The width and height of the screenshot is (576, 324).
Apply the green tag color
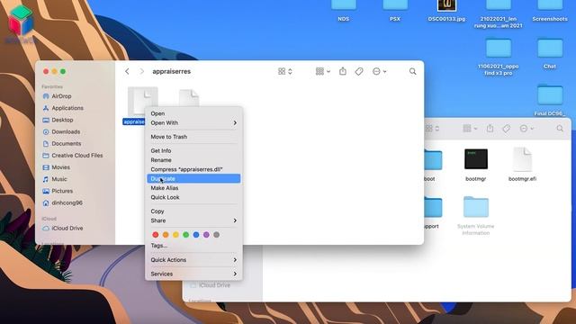[186, 235]
